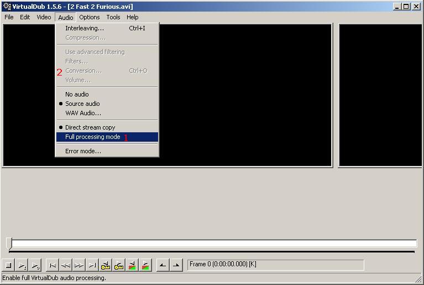Open the Options menu

[x=90, y=17]
